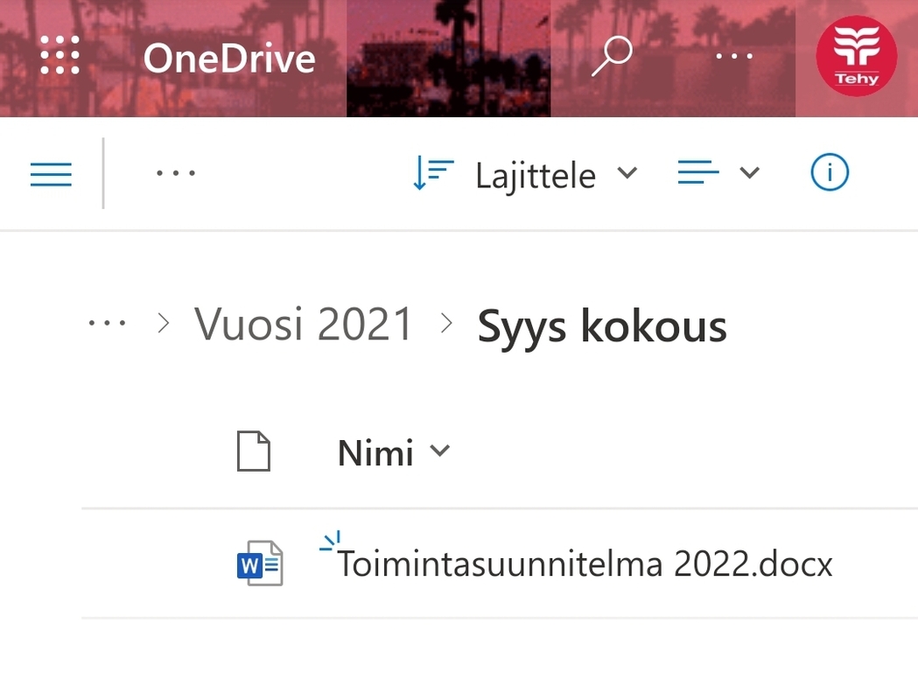Open search with the magnifying glass
918x700 pixels.
click(x=612, y=57)
